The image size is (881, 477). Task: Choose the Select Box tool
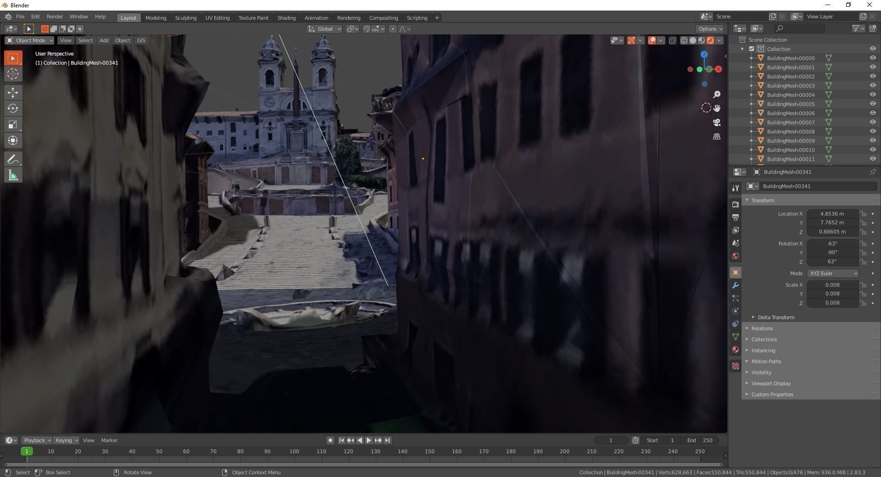13,58
